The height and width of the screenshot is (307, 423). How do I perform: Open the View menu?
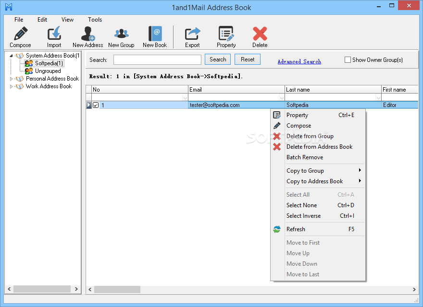click(67, 20)
